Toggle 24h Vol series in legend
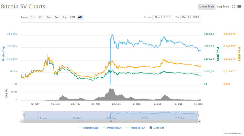 (157, 128)
